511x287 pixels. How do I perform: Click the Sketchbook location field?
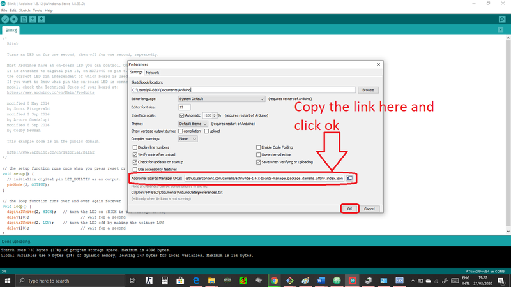[x=243, y=90]
